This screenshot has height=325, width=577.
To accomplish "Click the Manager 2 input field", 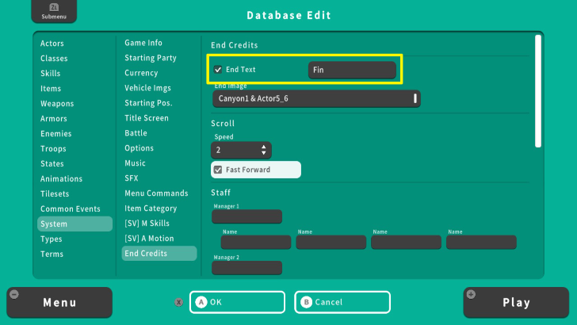I will click(247, 268).
